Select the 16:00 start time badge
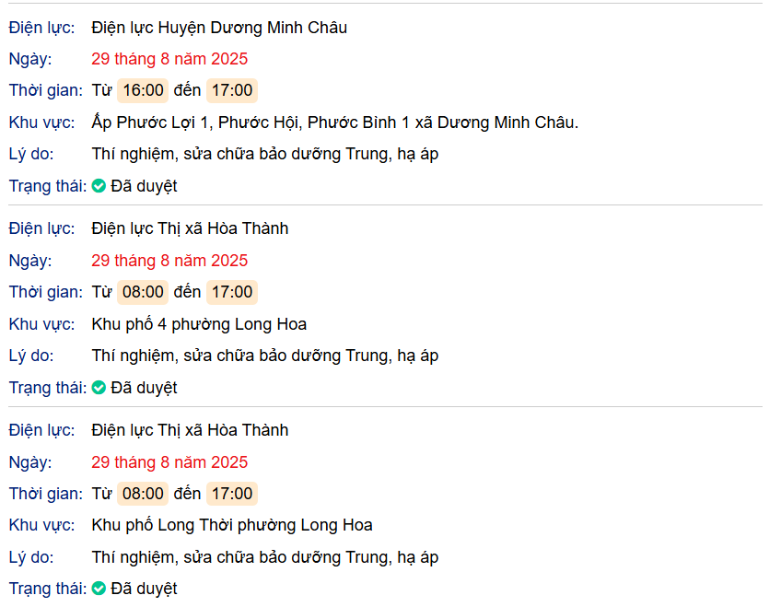 point(143,90)
